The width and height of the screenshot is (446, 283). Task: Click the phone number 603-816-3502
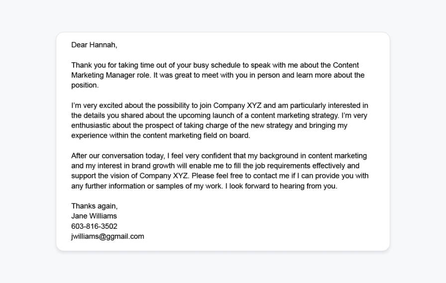click(94, 226)
